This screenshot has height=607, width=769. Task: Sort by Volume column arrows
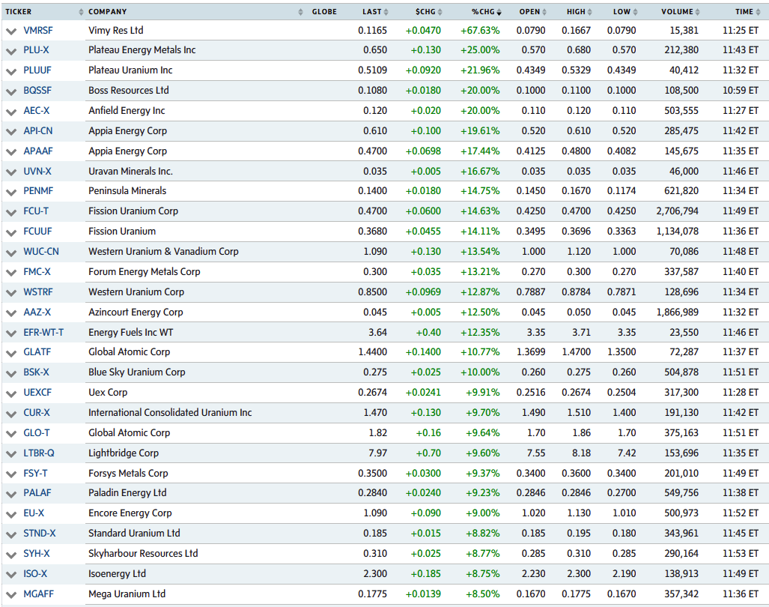697,12
